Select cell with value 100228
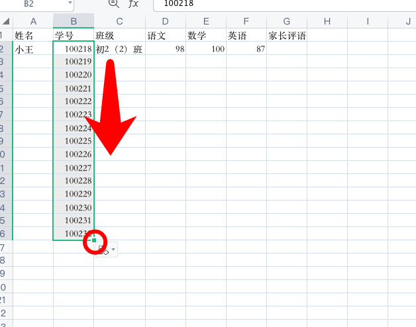 (74, 181)
